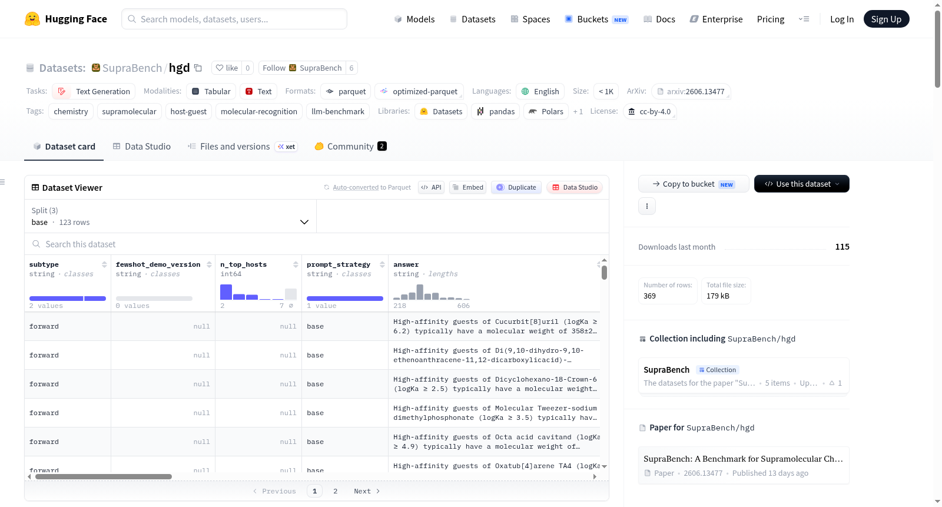Screen dimensions: 942x507
Task: Open the pandas library tag
Action: pyautogui.click(x=496, y=111)
